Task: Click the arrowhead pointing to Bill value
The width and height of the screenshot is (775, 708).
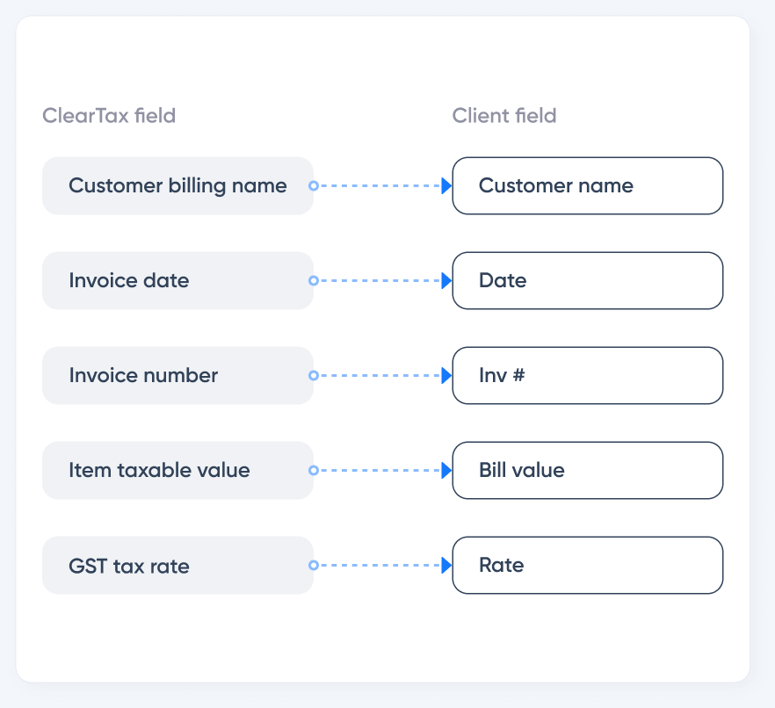Action: [x=446, y=470]
